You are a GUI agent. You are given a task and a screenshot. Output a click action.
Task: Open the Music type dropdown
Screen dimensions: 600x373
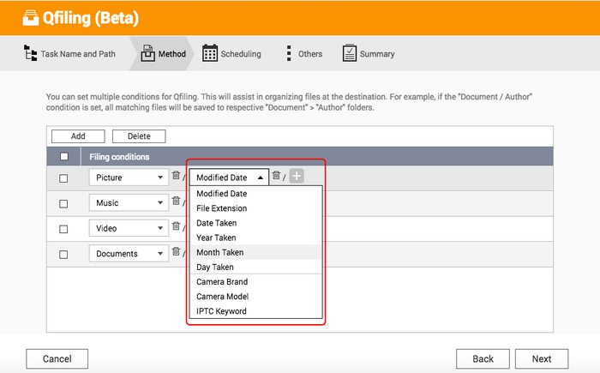point(129,202)
